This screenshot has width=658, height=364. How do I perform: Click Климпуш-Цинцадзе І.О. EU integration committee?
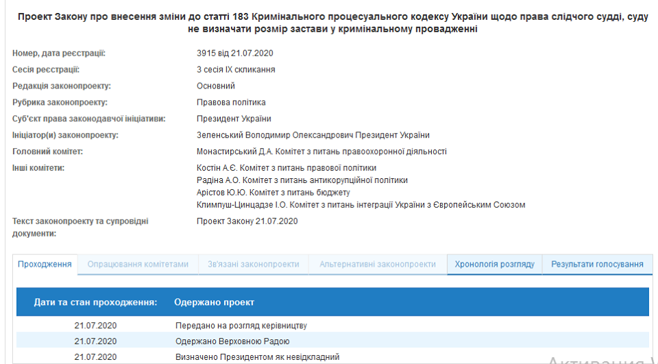click(361, 205)
